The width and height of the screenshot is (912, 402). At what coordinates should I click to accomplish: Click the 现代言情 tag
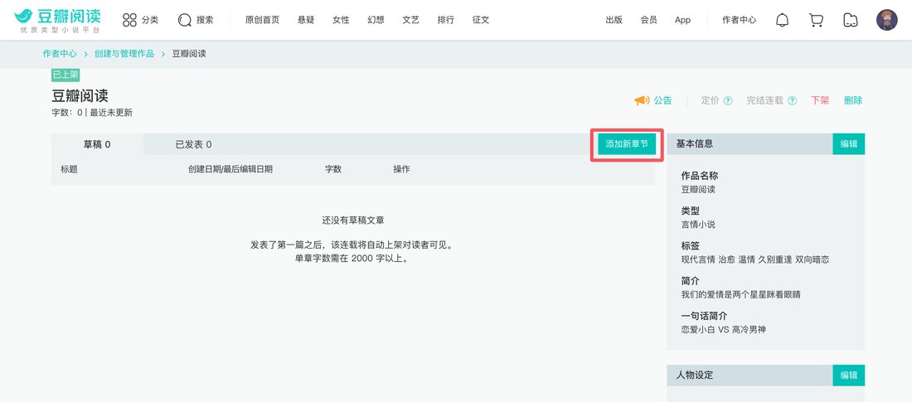pos(699,259)
